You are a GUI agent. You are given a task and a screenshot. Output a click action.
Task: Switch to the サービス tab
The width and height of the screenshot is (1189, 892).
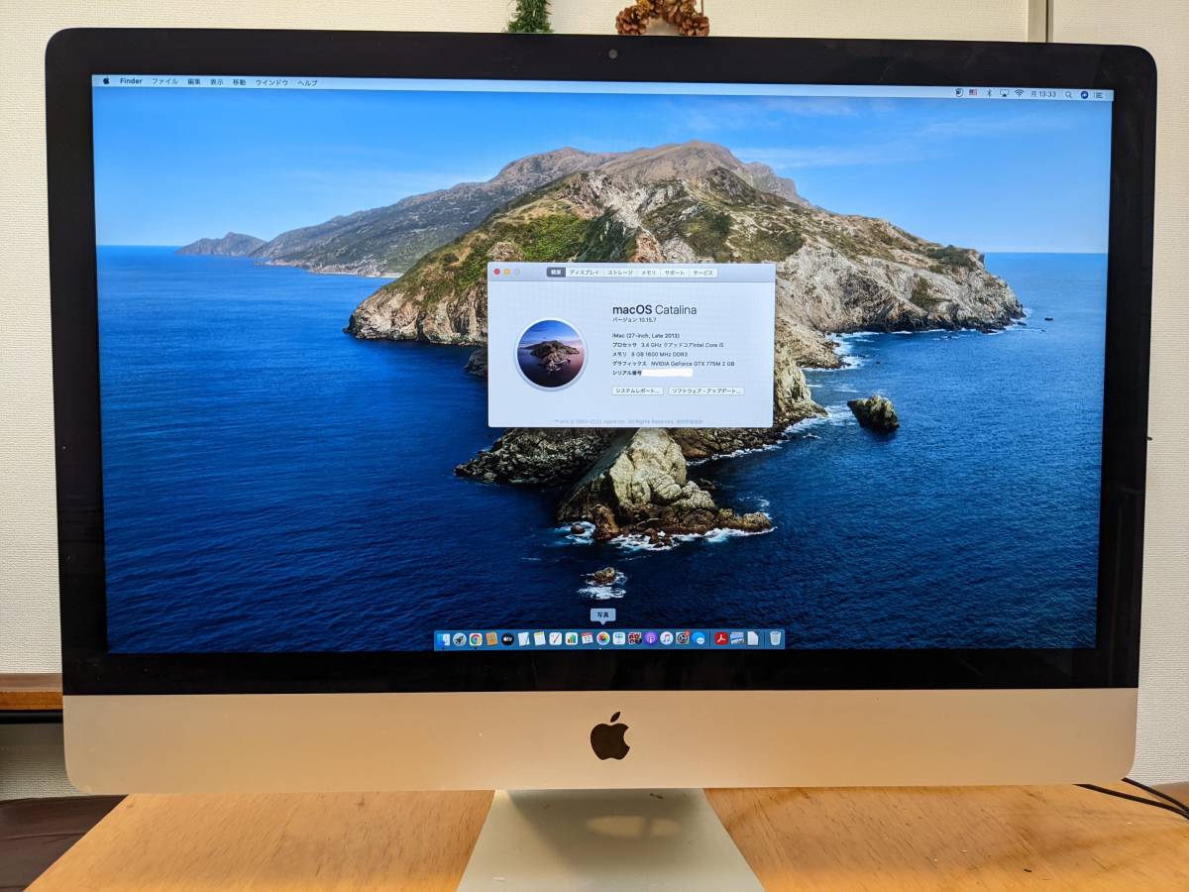pyautogui.click(x=703, y=272)
